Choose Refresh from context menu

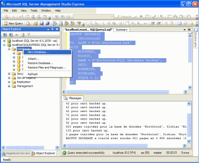coord(47,74)
